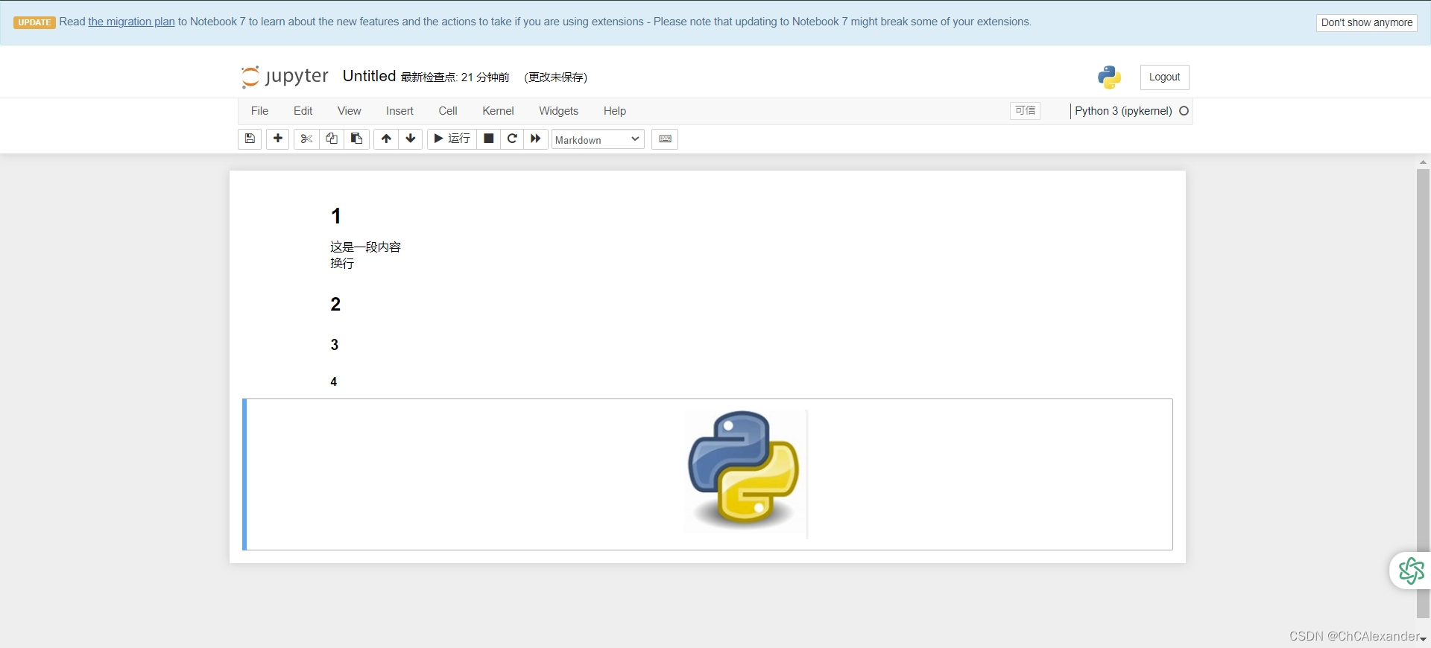Viewport: 1431px width, 648px height.
Task: Cut selected cells with the scissors icon
Action: 306,139
